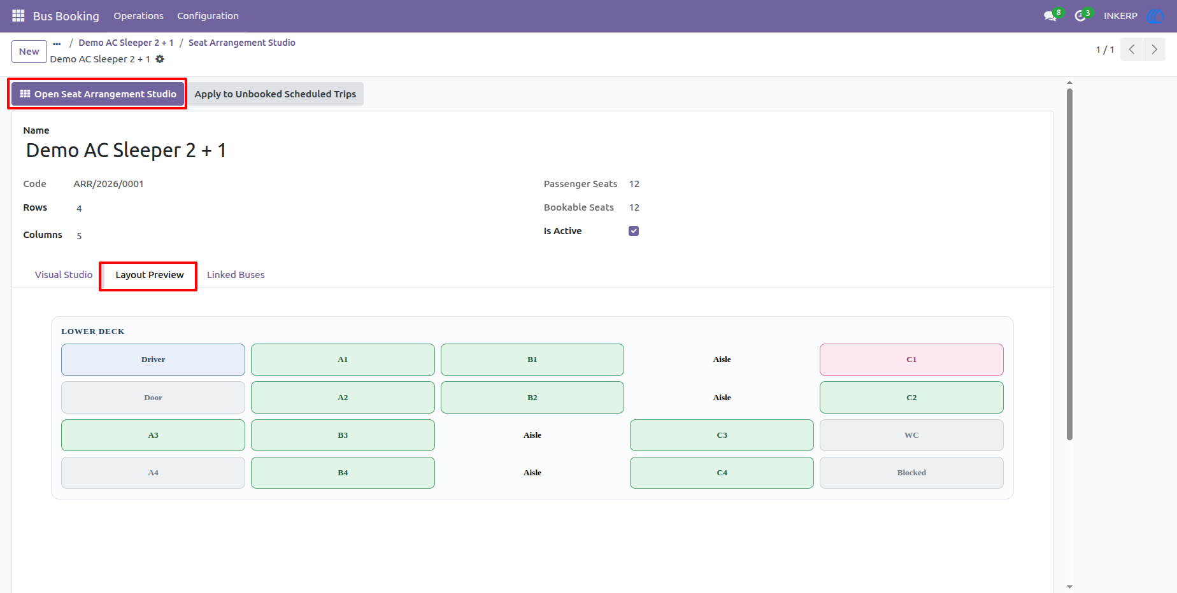Expand the breadcrumb ellipsis
The width and height of the screenshot is (1177, 593).
click(57, 43)
